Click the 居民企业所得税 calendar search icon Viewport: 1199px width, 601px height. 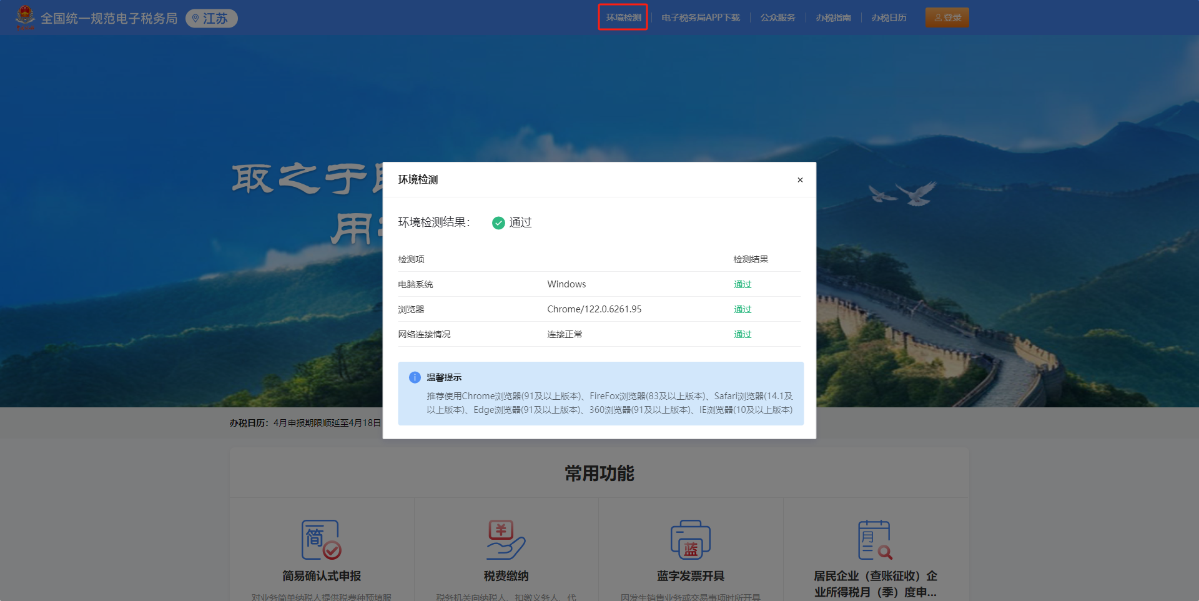coord(875,540)
